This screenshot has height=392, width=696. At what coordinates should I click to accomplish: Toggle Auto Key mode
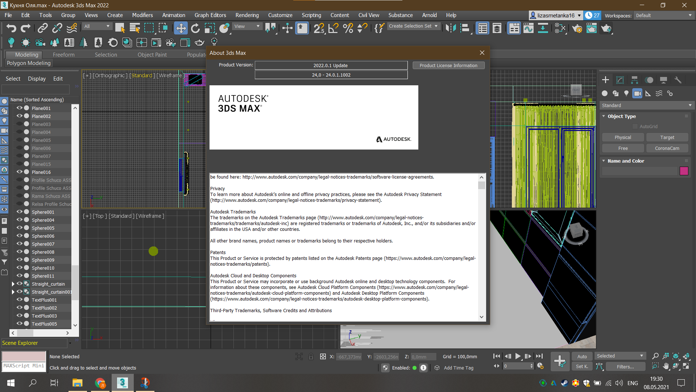582,356
